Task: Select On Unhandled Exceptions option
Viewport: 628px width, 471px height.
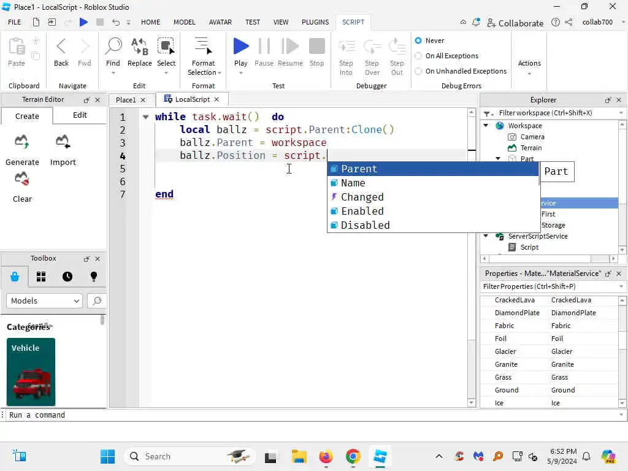Action: tap(418, 71)
